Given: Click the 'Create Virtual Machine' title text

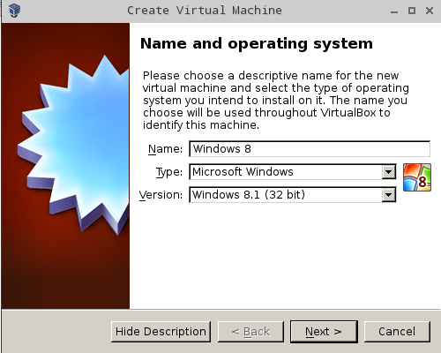Looking at the screenshot, I should (x=205, y=11).
